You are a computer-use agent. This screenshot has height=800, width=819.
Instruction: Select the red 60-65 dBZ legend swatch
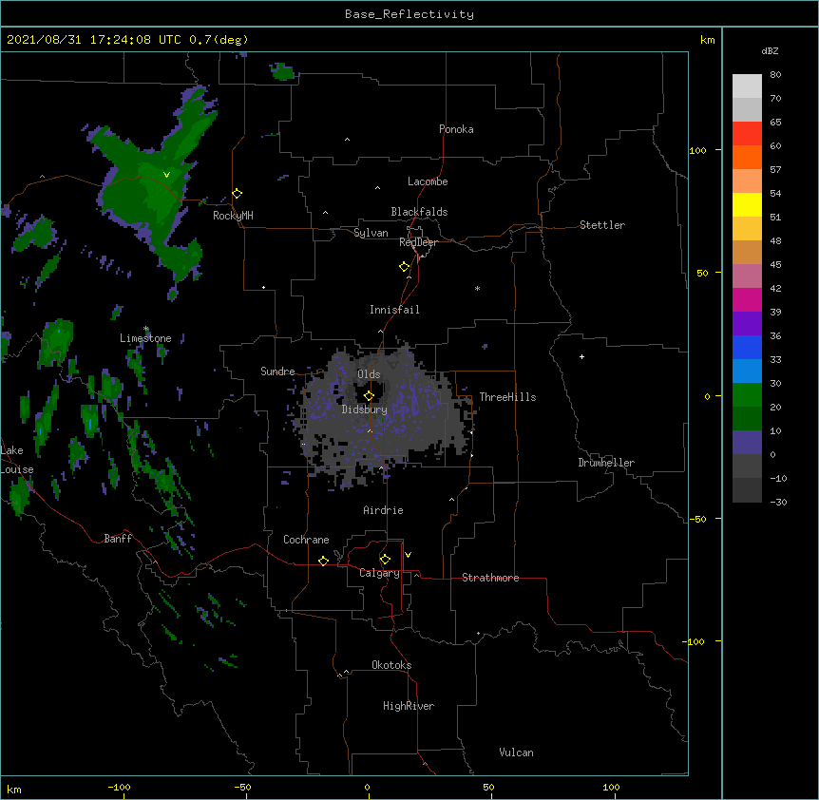pos(747,133)
